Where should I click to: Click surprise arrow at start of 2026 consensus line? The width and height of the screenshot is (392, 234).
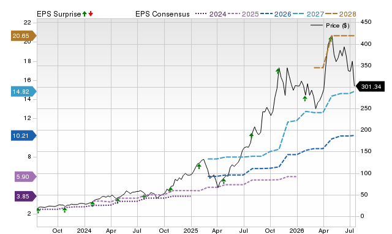[224, 181]
